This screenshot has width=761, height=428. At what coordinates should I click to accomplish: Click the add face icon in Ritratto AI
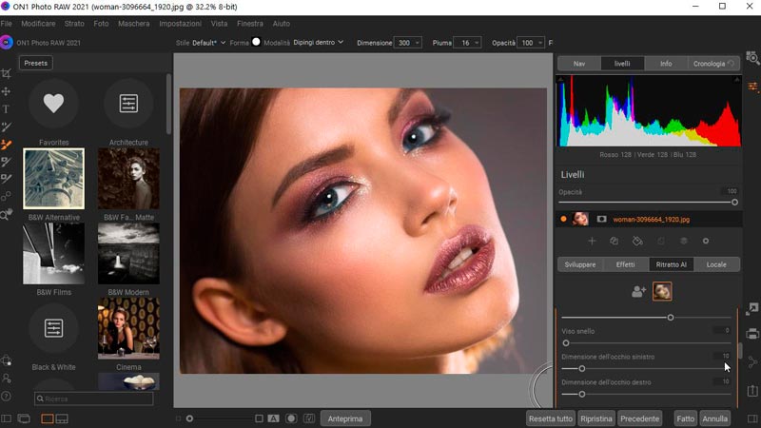click(638, 292)
